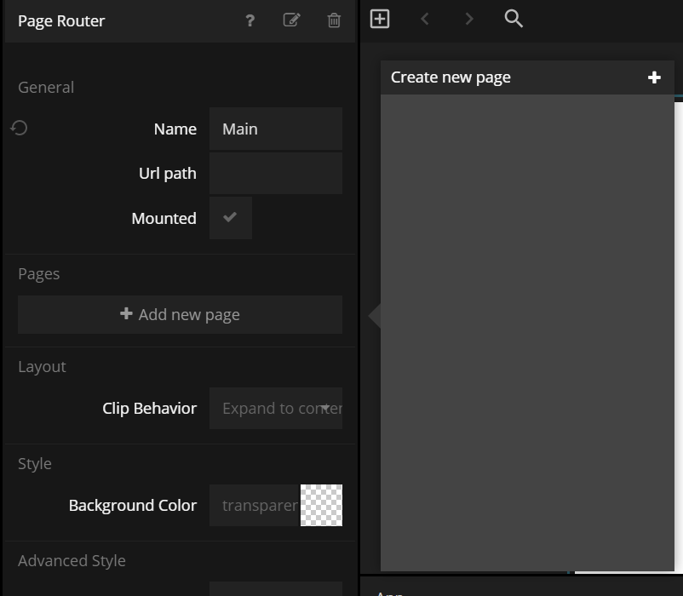Viewport: 683px width, 596px height.
Task: Click the add node plus-square icon
Action: pyautogui.click(x=380, y=19)
